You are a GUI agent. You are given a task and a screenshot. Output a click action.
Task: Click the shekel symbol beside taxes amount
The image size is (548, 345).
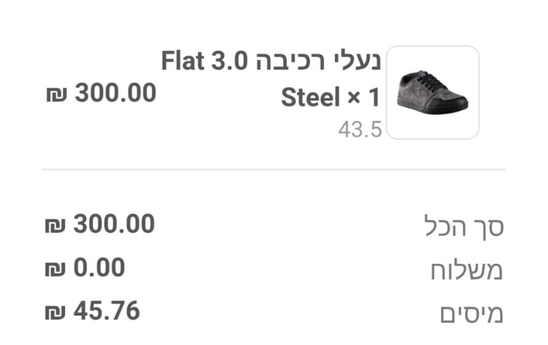pos(55,312)
